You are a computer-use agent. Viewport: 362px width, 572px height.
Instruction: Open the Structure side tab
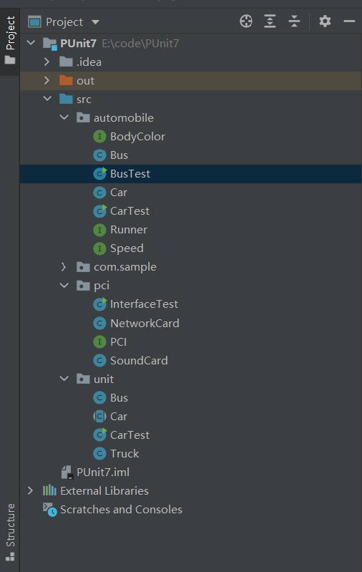pyautogui.click(x=10, y=532)
